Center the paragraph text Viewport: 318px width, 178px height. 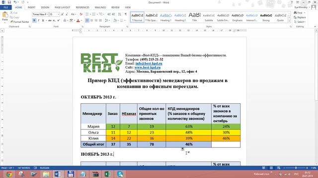point(91,20)
